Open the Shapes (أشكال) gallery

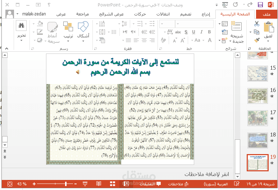(x=83, y=27)
